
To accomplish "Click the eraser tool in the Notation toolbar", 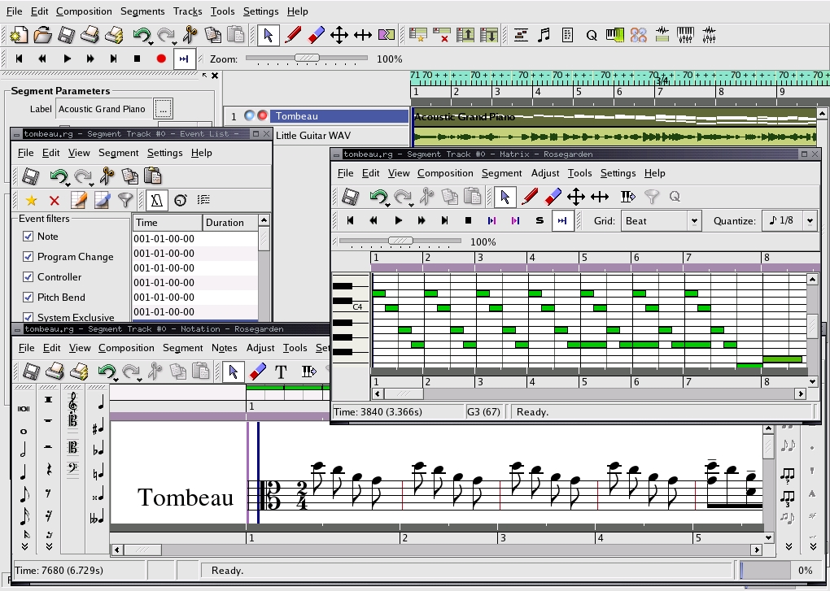I will [257, 372].
